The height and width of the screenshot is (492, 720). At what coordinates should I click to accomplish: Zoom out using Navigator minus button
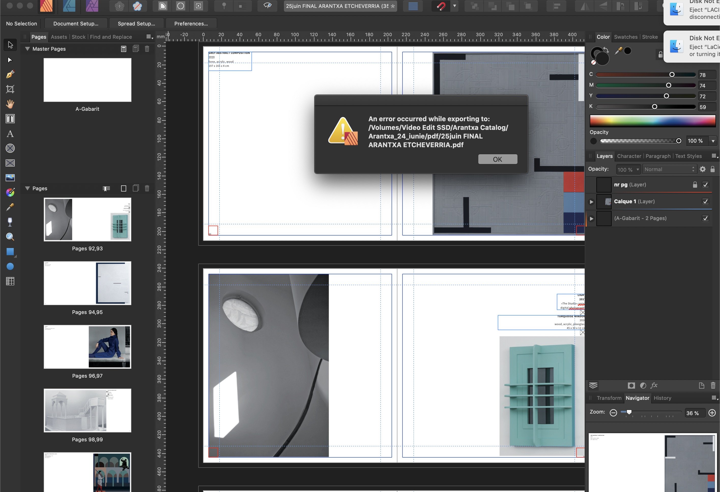(613, 413)
